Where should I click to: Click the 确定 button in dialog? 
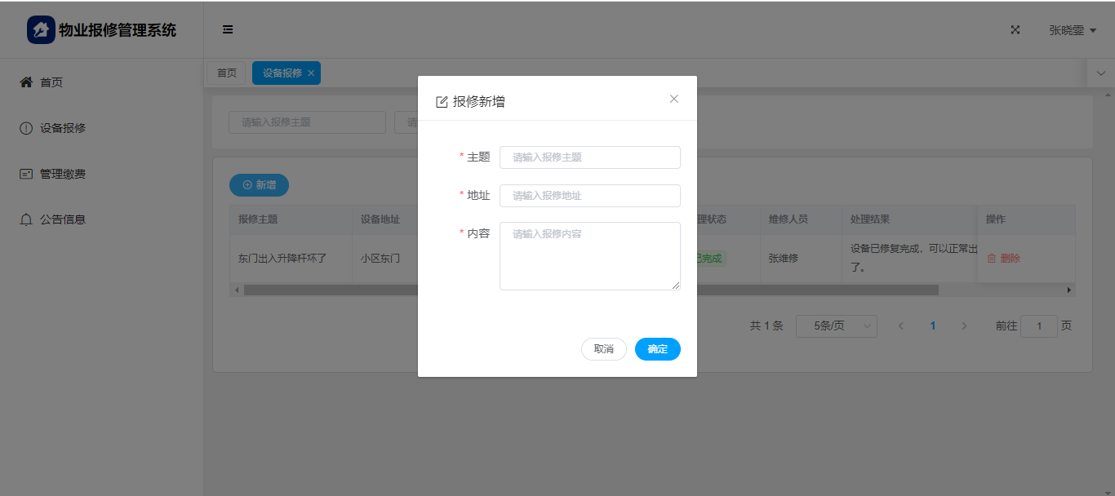(657, 349)
